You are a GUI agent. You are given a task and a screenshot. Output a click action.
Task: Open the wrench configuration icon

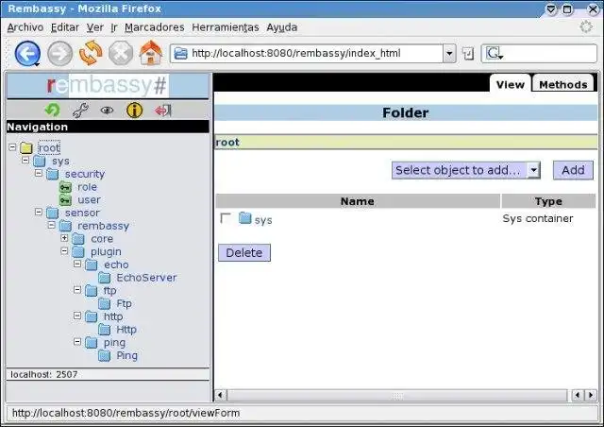tap(80, 111)
